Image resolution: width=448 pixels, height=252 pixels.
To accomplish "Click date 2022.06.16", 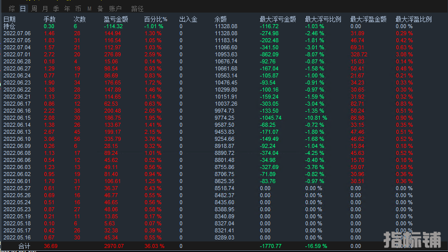I will 17,111.
